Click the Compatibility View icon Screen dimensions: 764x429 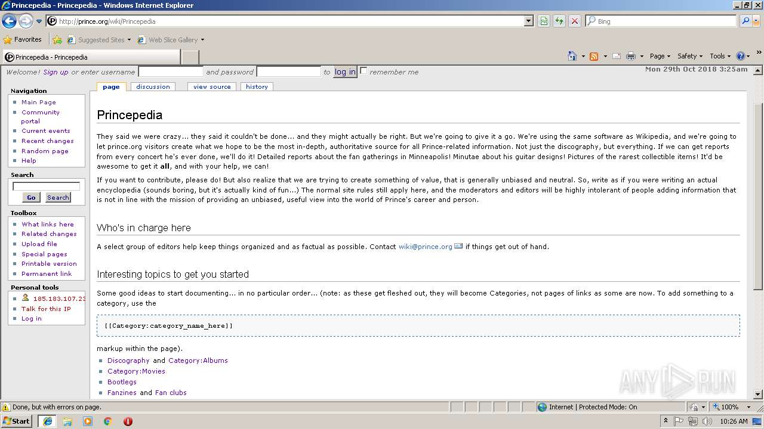(544, 21)
